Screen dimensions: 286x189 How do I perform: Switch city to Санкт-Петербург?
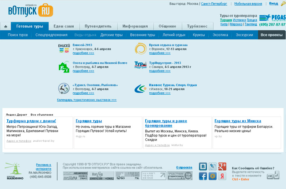coord(214,4)
